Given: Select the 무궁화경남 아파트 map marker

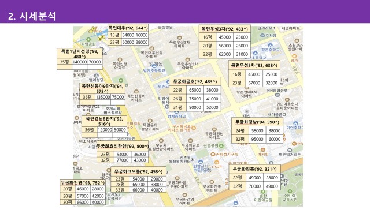Looking at the screenshot, I should tap(214, 129).
